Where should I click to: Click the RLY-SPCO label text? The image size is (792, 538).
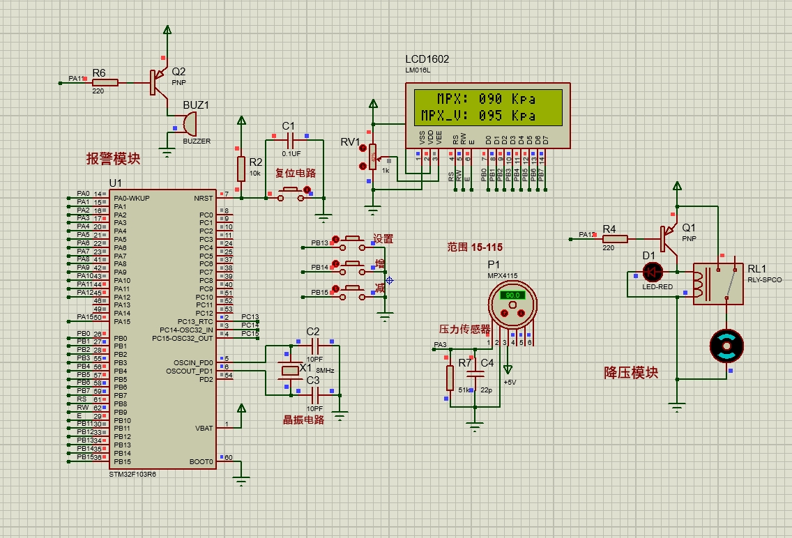click(x=764, y=279)
